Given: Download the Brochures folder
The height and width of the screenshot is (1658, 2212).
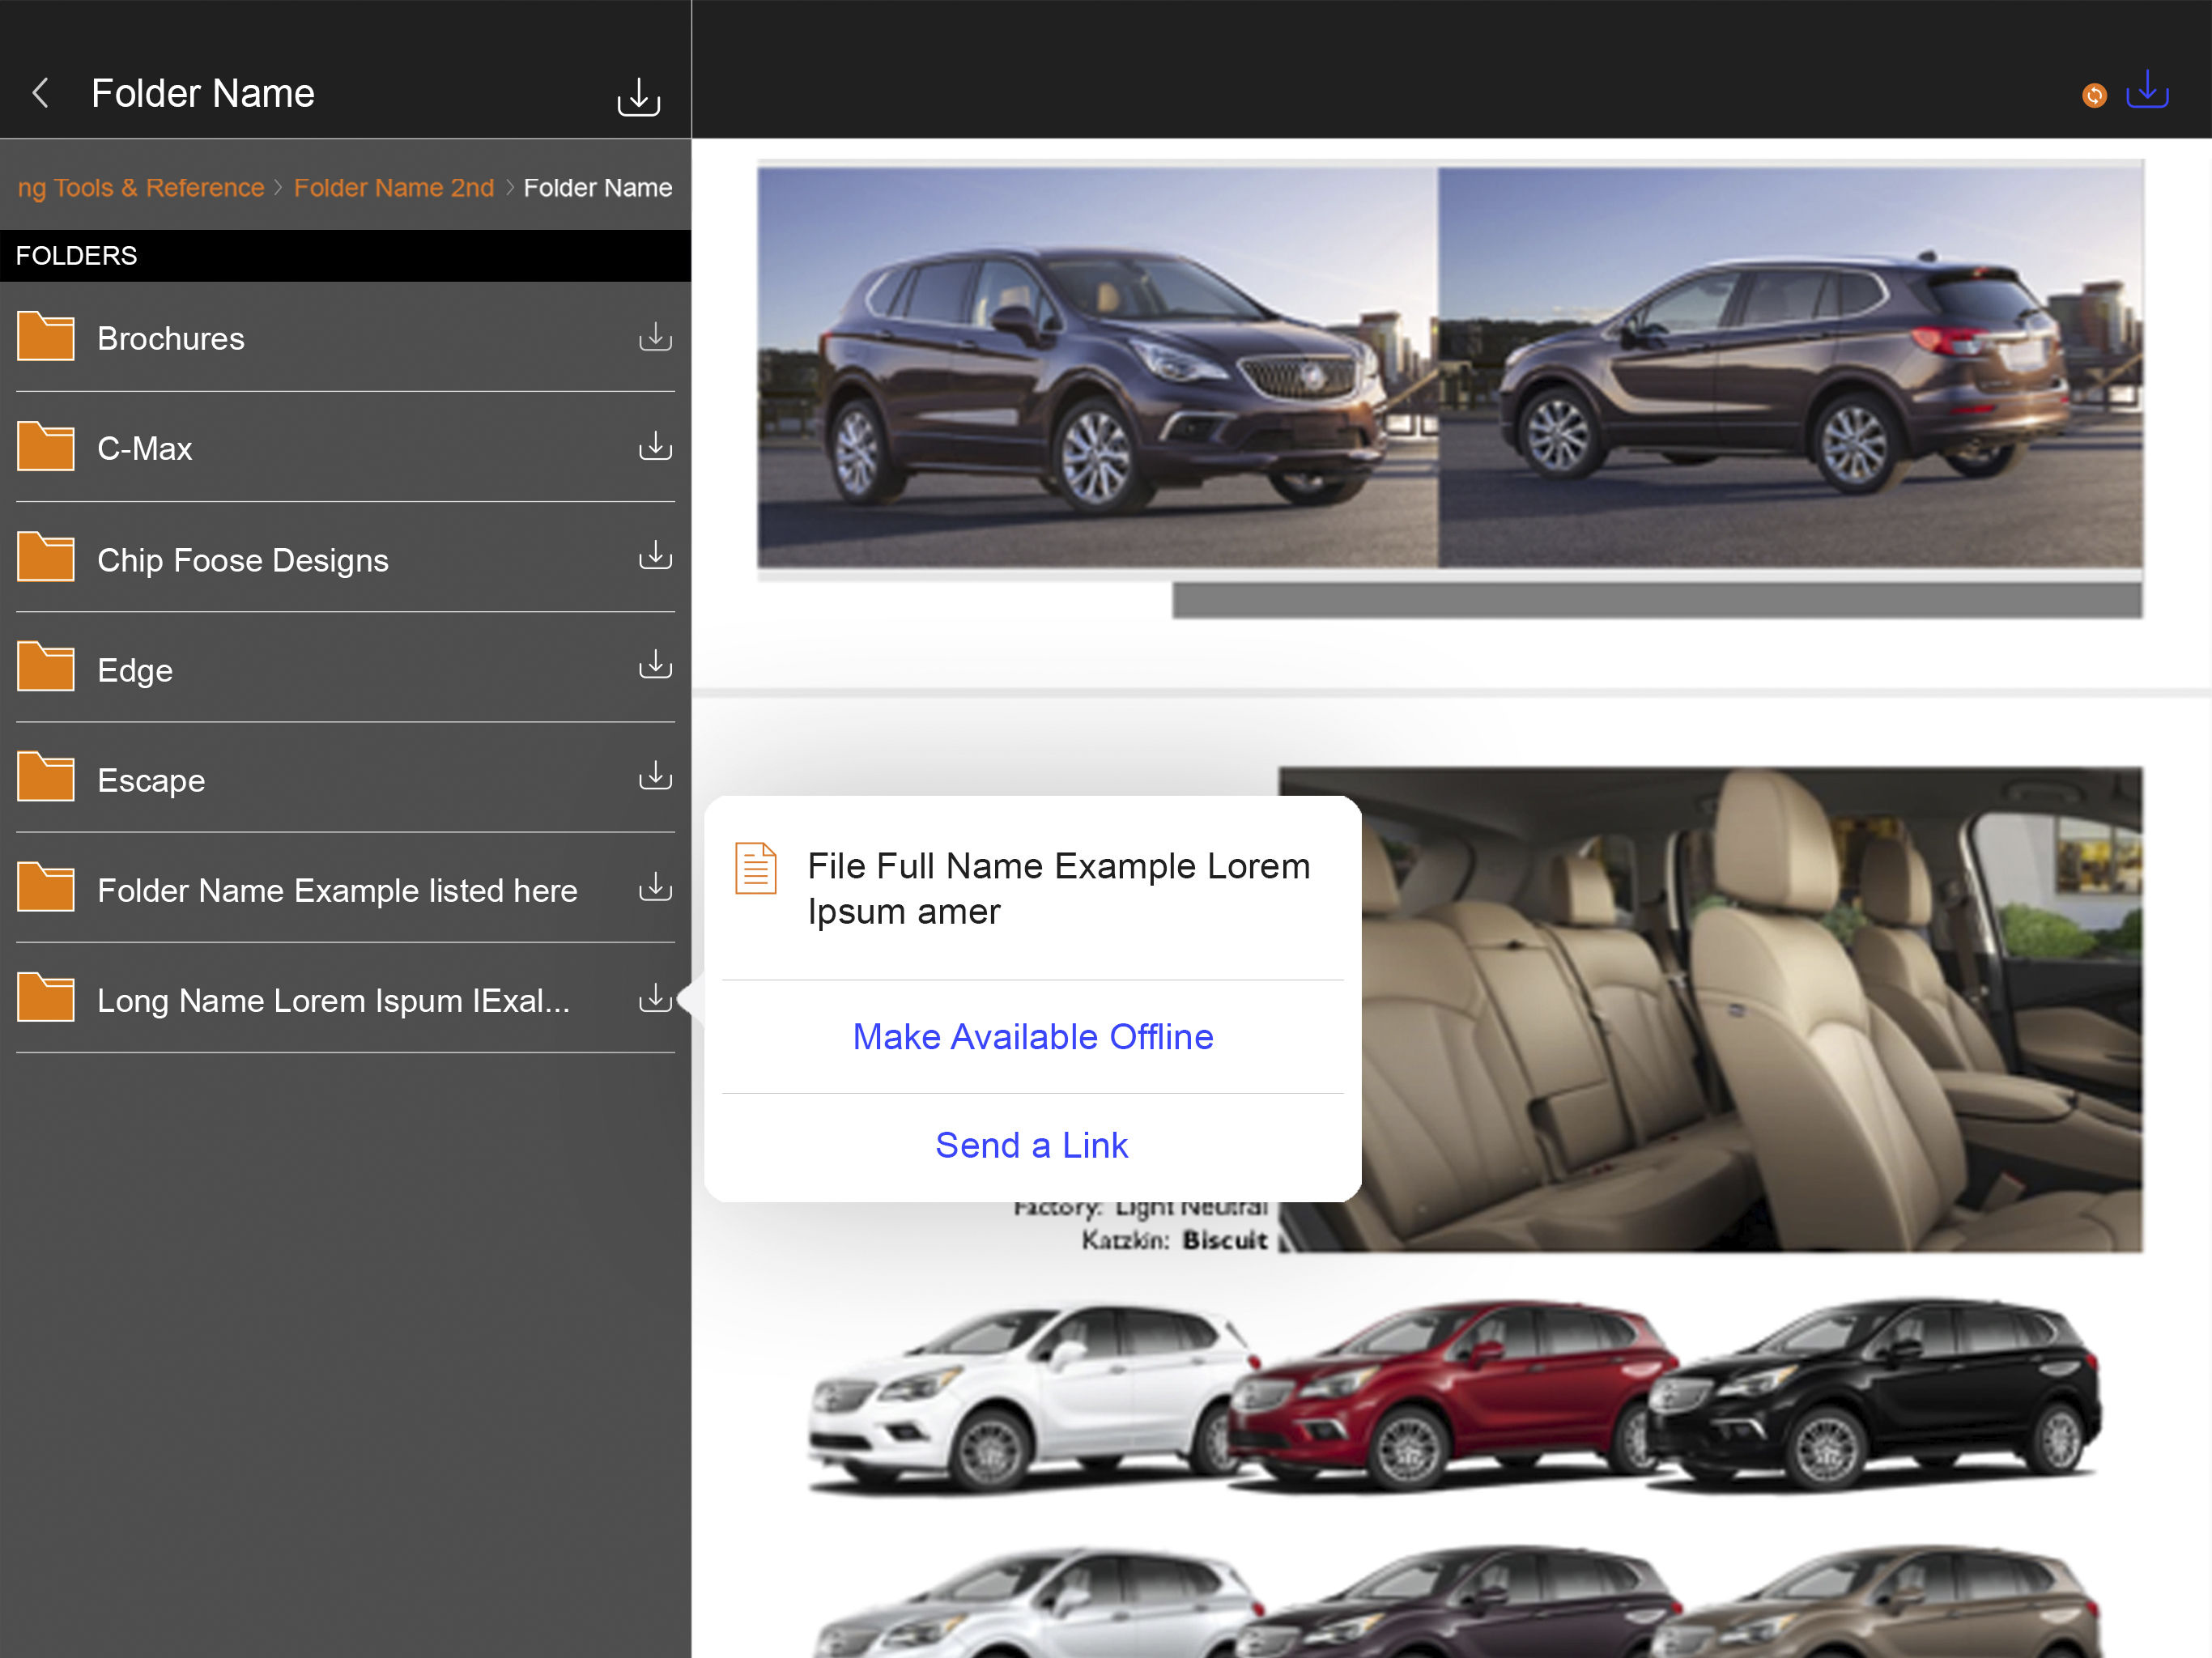Looking at the screenshot, I should tap(655, 337).
